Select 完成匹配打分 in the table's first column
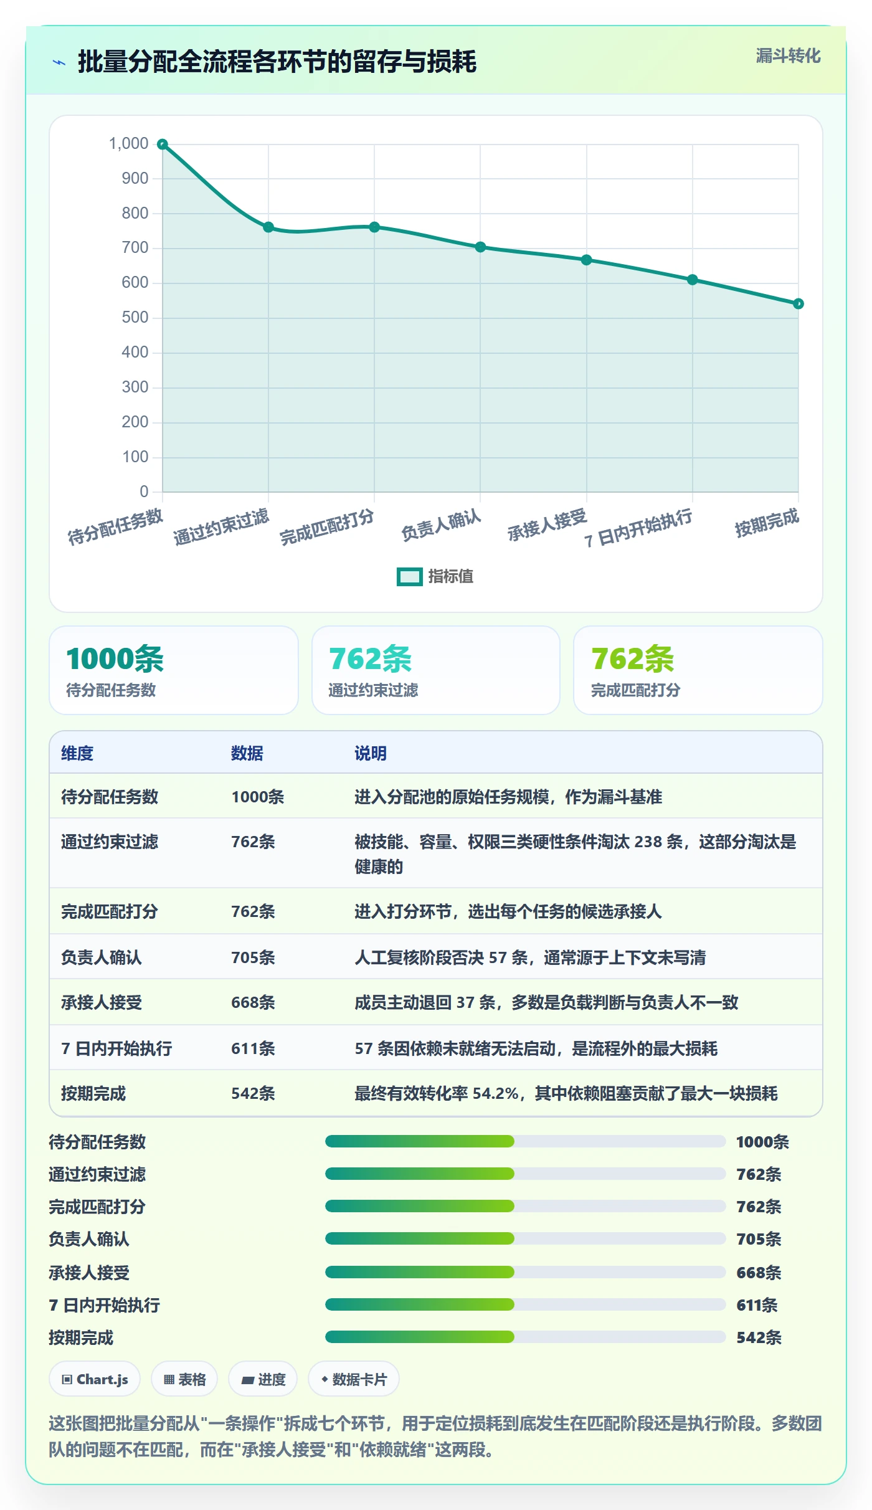The height and width of the screenshot is (1510, 872). (x=110, y=911)
